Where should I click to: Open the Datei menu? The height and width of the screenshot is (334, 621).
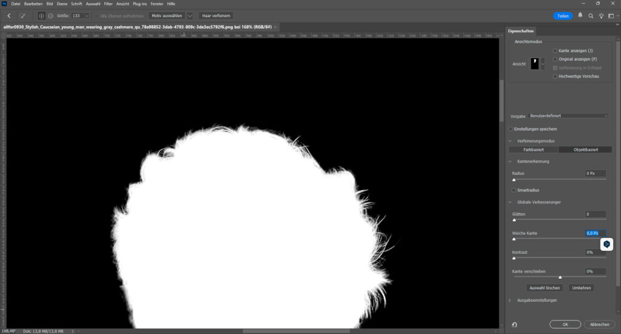15,4
